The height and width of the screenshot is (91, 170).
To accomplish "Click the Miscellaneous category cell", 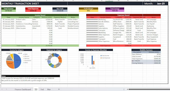I will tap(118, 41).
